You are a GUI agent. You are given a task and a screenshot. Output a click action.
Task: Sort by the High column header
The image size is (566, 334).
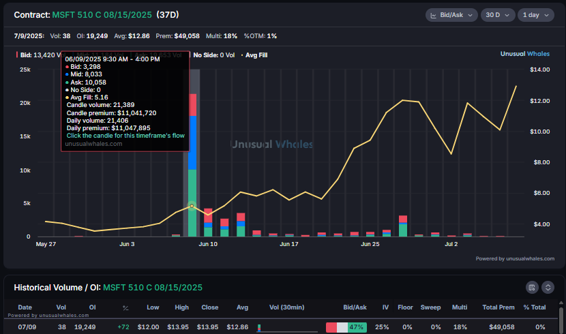click(x=181, y=307)
